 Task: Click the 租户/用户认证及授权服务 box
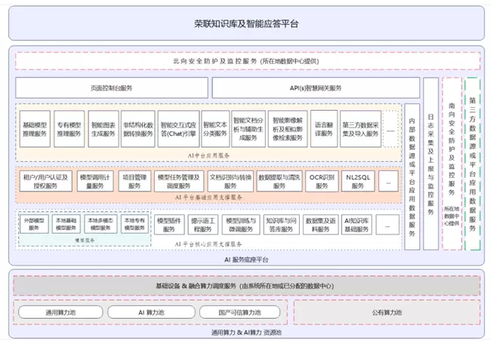coord(45,181)
